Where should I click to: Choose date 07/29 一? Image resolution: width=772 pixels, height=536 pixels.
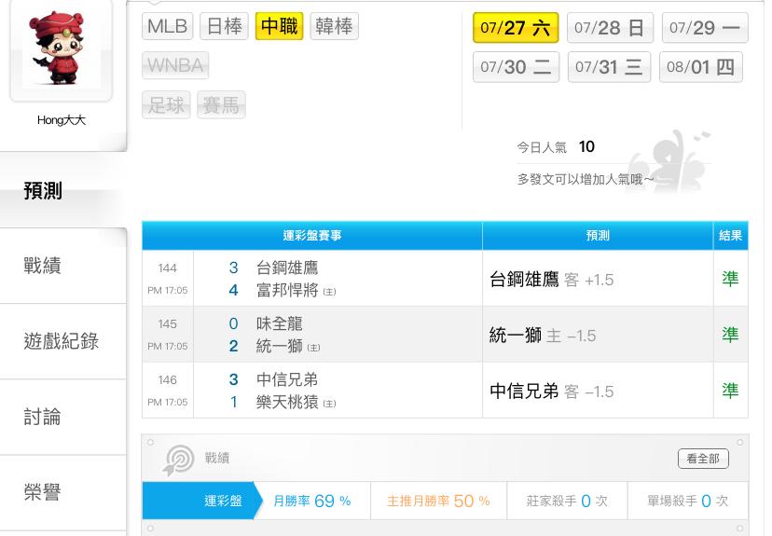tap(705, 28)
